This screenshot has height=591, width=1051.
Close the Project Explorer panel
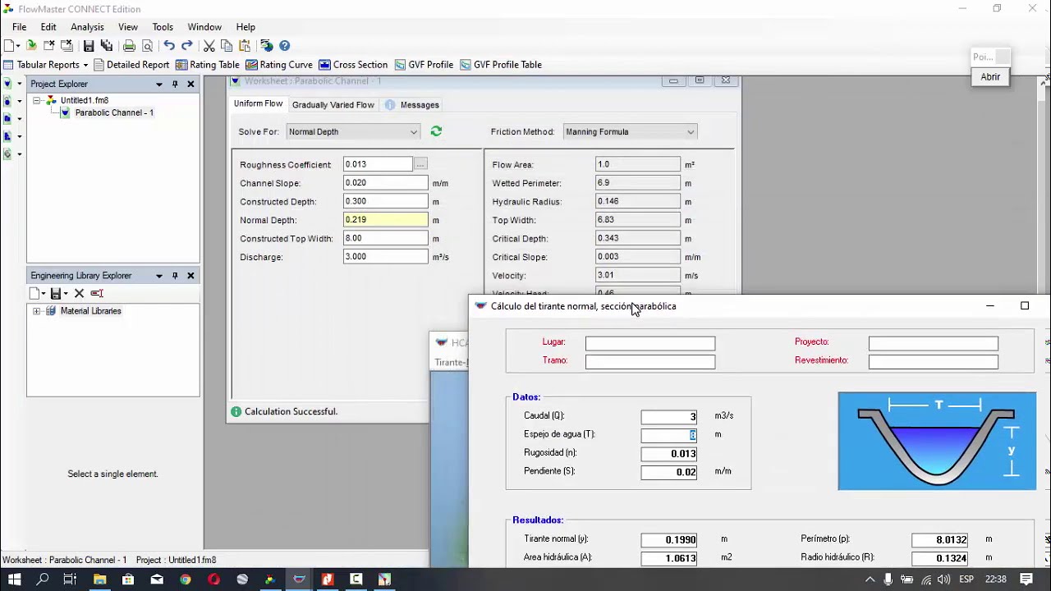[190, 84]
